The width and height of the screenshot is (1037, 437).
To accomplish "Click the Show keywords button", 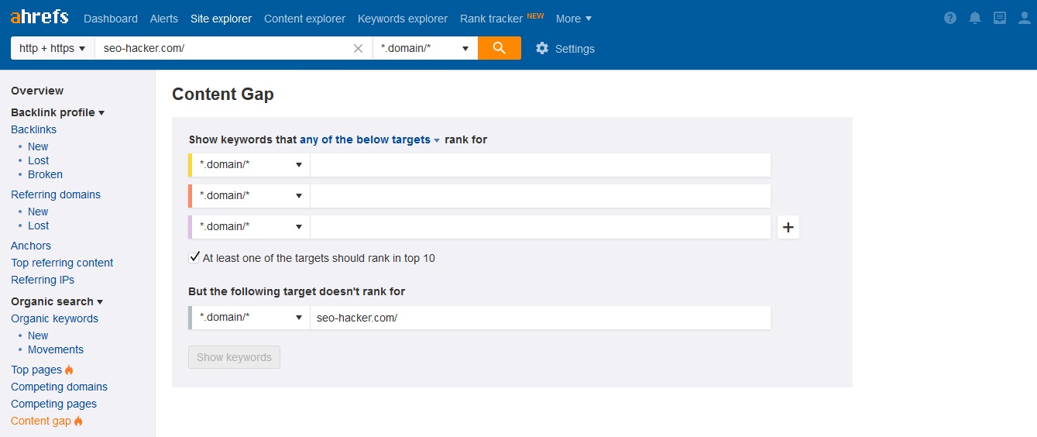I will pos(234,357).
